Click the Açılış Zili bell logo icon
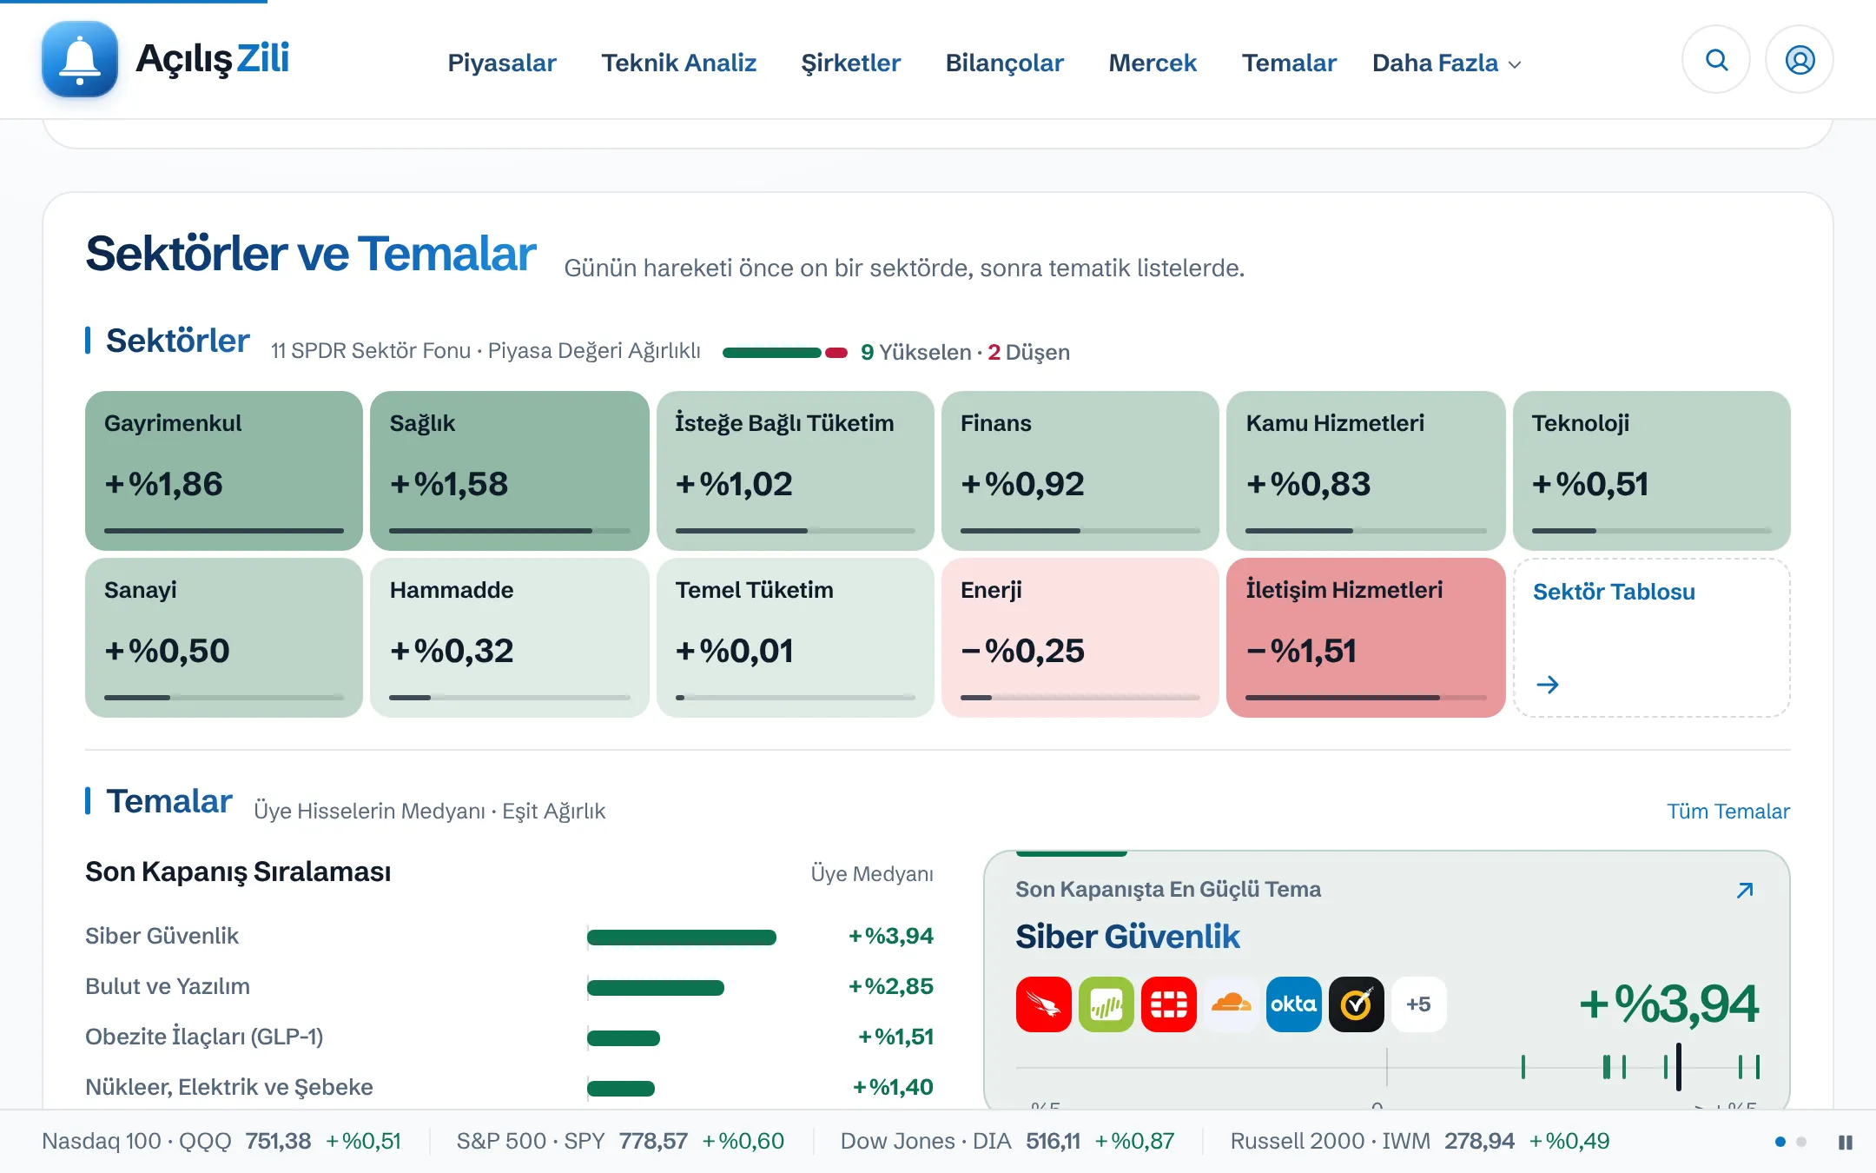Image resolution: width=1876 pixels, height=1173 pixels. coord(80,59)
